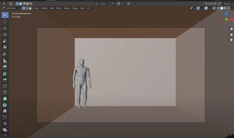
Task: Enable vertex select mode
Action: point(24,8)
